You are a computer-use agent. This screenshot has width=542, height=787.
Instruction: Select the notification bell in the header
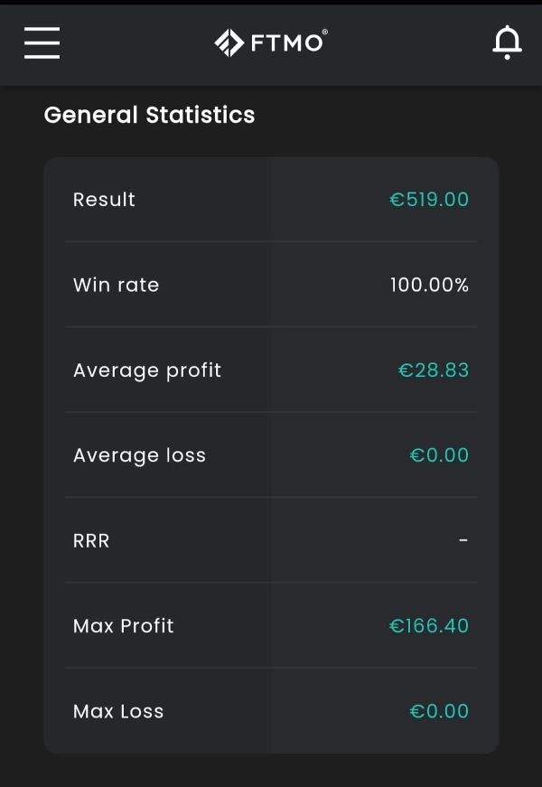pos(507,42)
